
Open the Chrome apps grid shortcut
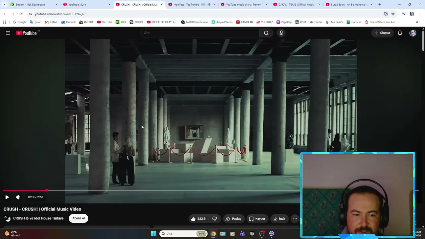pyautogui.click(x=4, y=22)
